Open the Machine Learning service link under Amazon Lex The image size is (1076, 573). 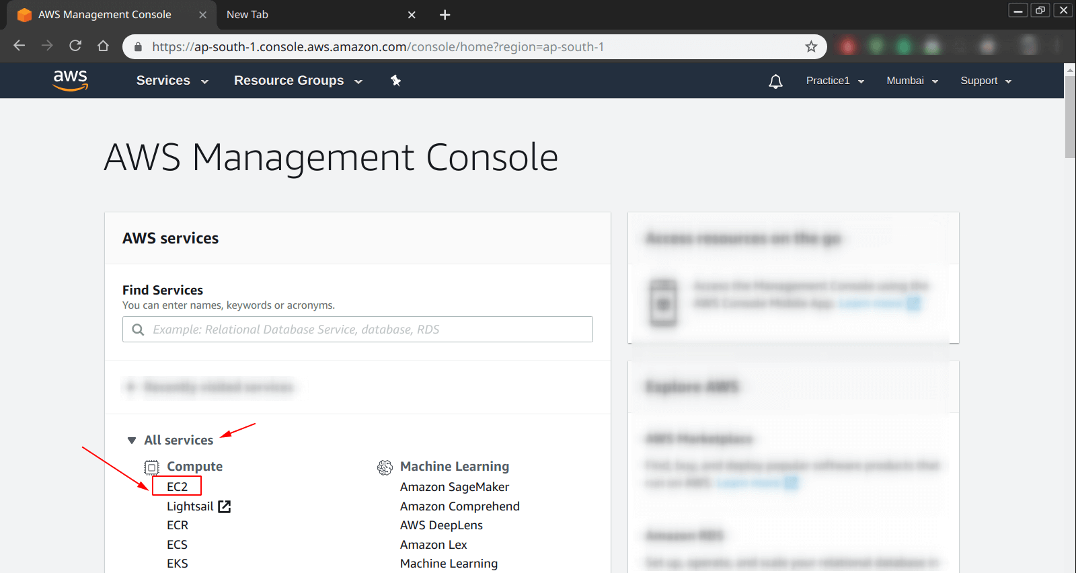tap(449, 564)
